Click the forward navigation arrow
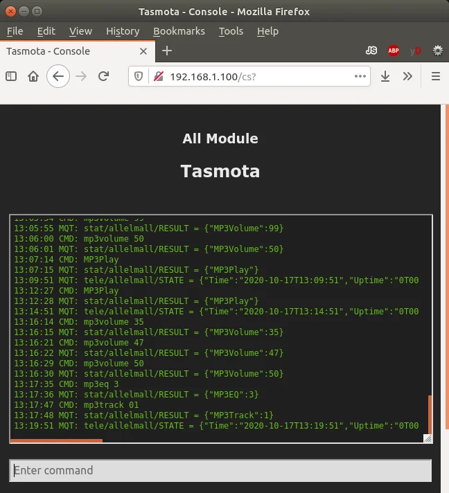This screenshot has width=449, height=493. pyautogui.click(x=81, y=76)
